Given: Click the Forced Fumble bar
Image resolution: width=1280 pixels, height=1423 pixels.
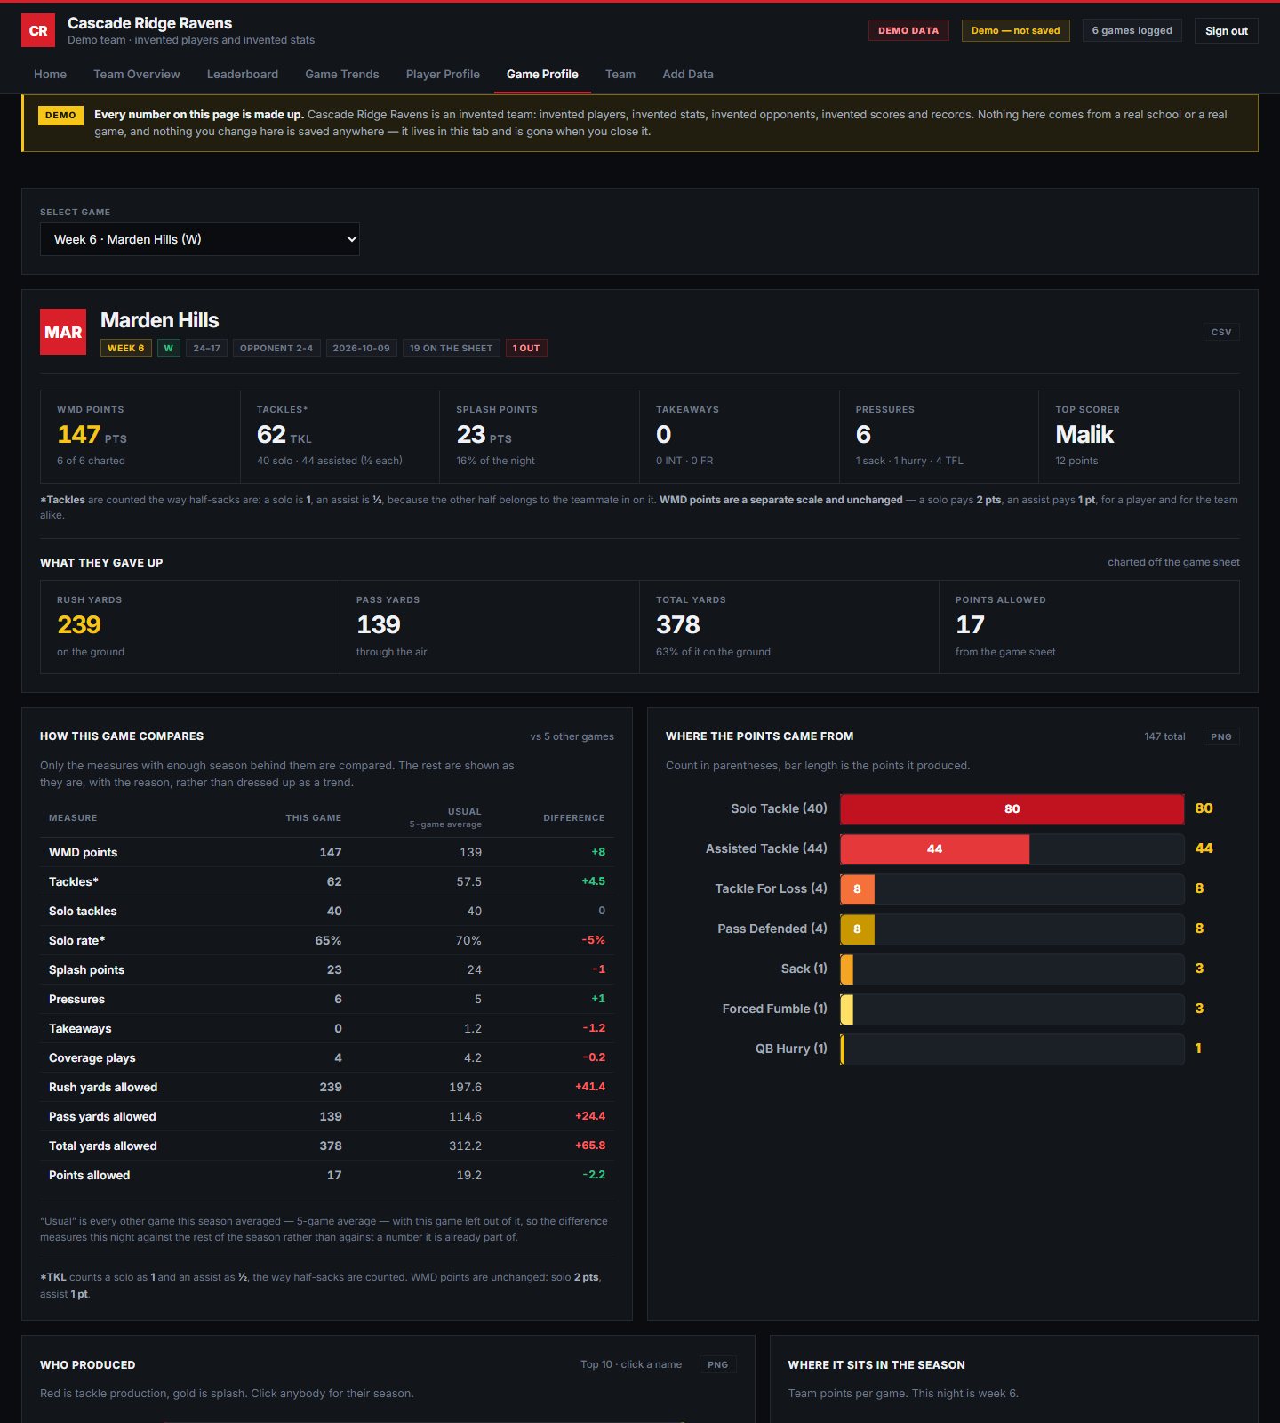Looking at the screenshot, I should [847, 1009].
